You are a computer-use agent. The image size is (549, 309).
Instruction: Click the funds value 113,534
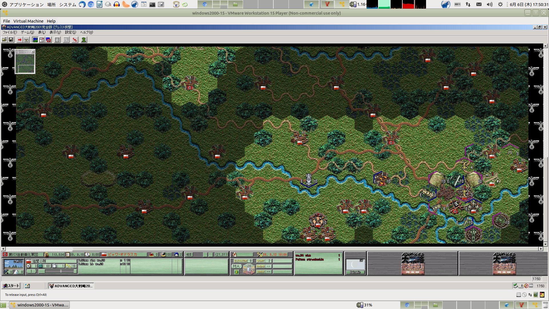coord(57,255)
